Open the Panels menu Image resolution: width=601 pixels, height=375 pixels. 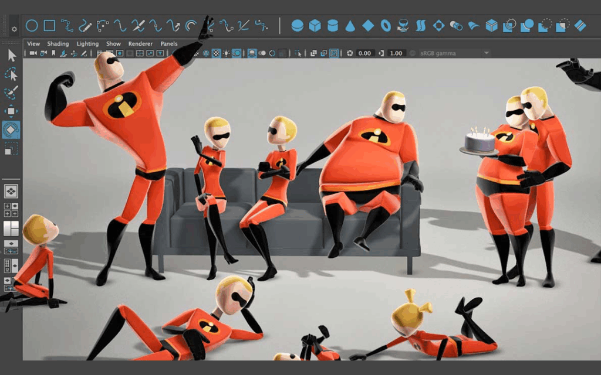point(168,43)
